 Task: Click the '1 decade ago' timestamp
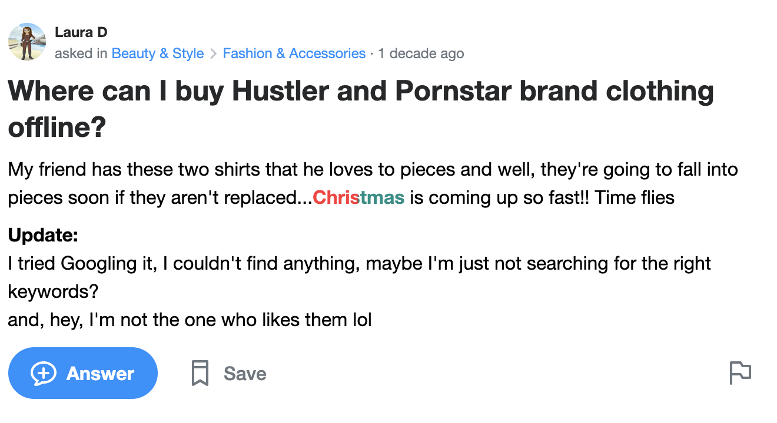421,54
